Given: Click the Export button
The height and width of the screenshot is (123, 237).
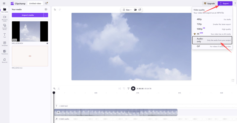Looking at the screenshot, I should click(x=225, y=3).
